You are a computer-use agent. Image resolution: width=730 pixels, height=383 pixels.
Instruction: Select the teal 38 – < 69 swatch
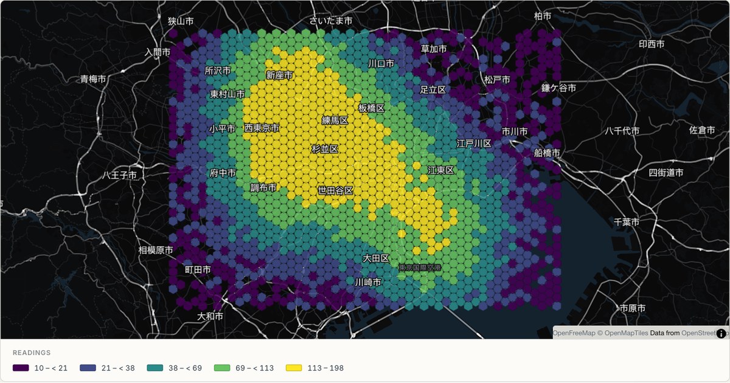155,368
